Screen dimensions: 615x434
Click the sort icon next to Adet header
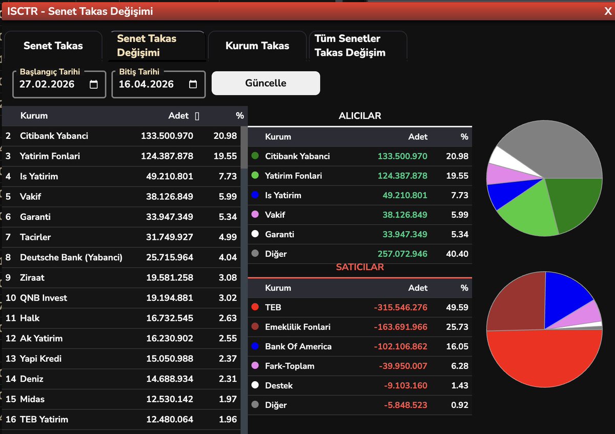pyautogui.click(x=197, y=116)
